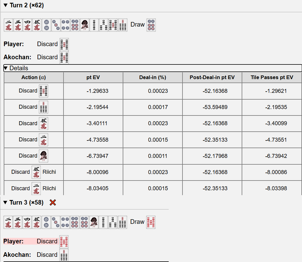
Task: Click the red X mistake icon beside Turn 3
Action: 52,202
